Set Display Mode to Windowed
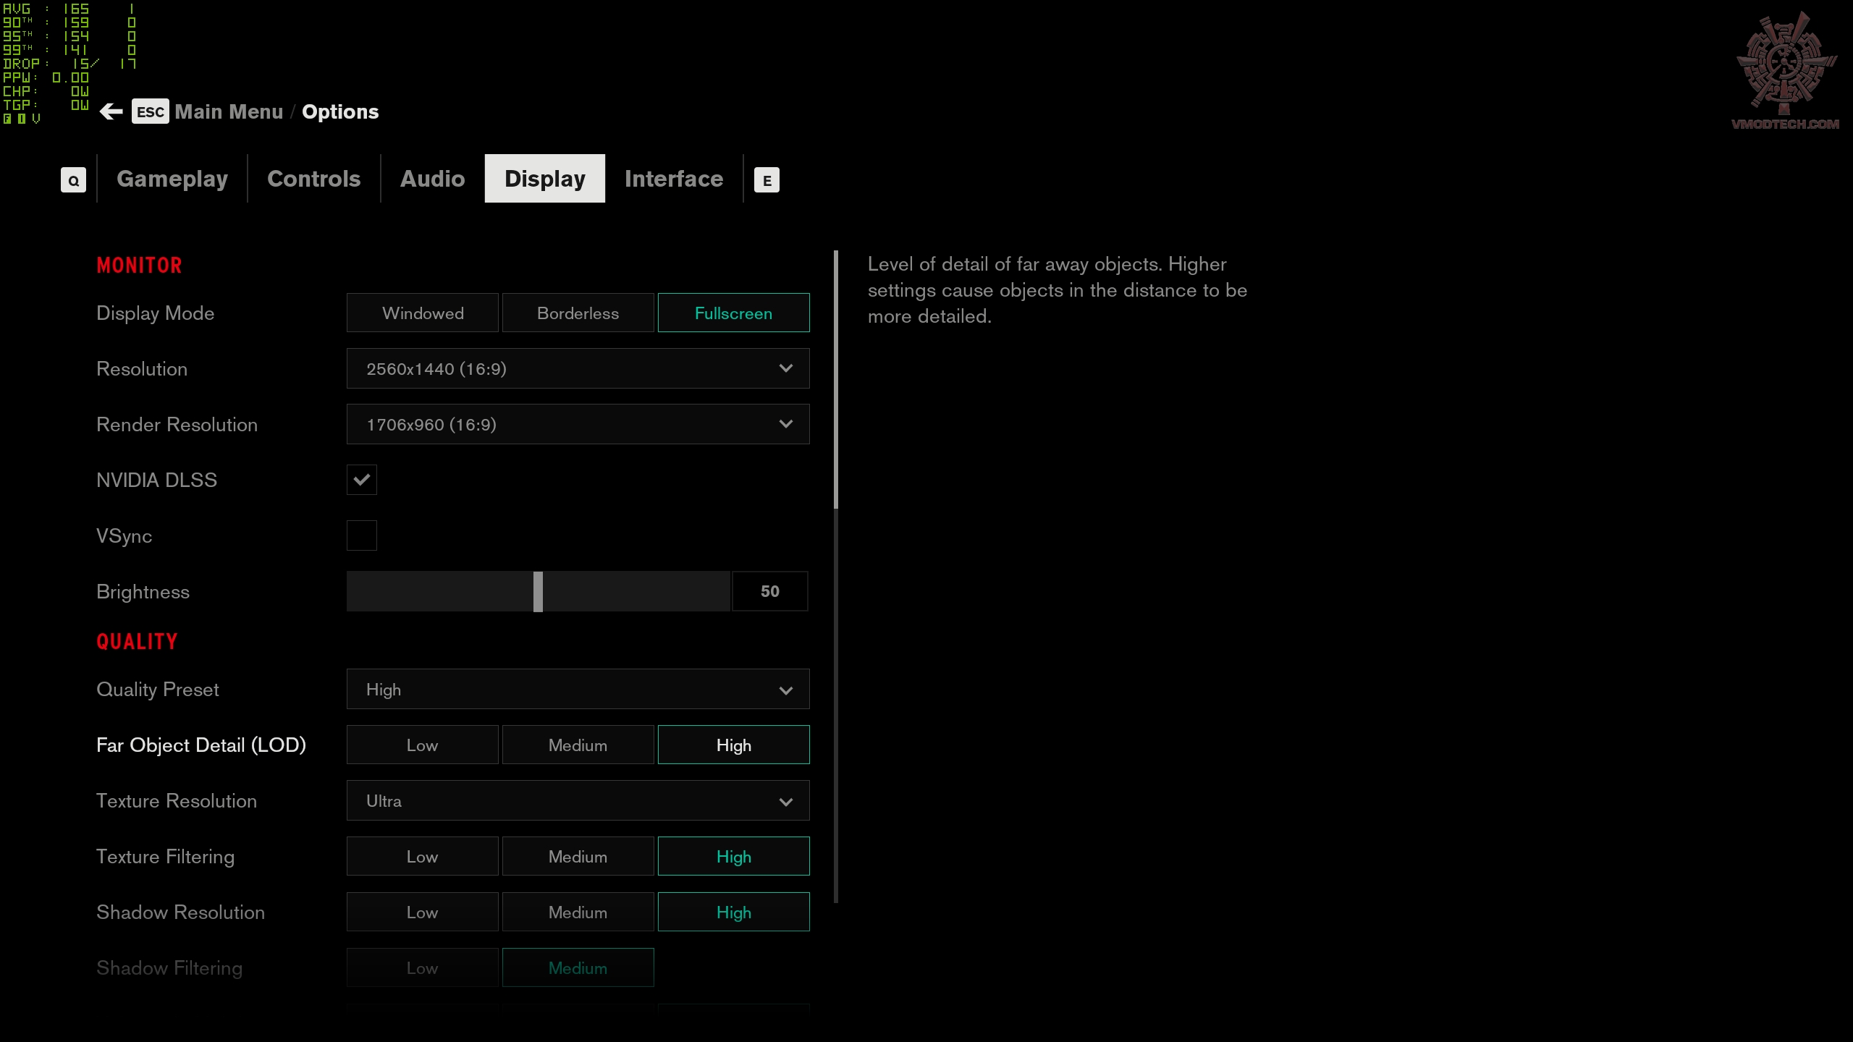Viewport: 1853px width, 1042px height. click(423, 313)
